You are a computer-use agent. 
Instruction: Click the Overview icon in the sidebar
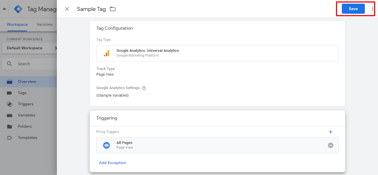[x=10, y=82]
